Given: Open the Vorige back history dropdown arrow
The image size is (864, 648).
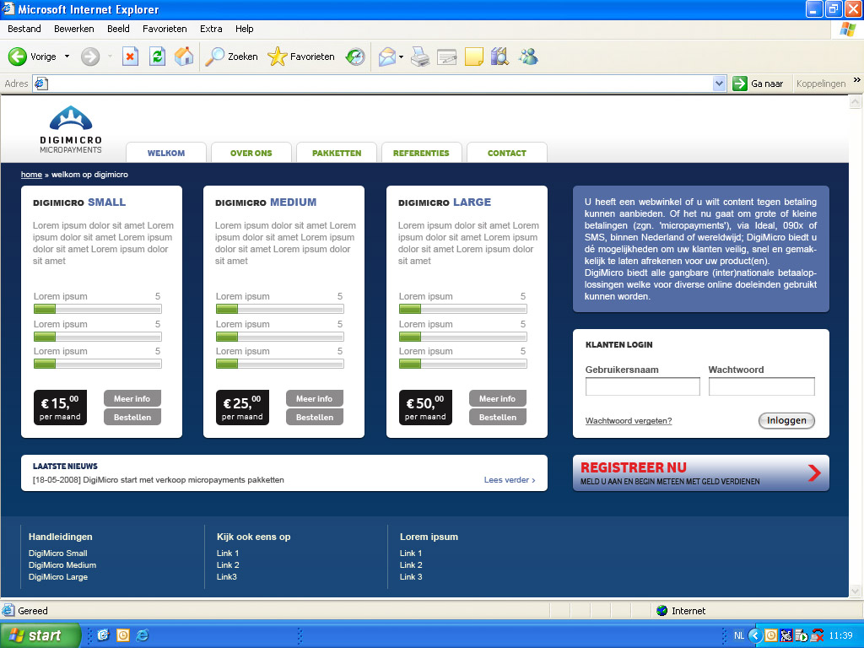Looking at the screenshot, I should 67,57.
